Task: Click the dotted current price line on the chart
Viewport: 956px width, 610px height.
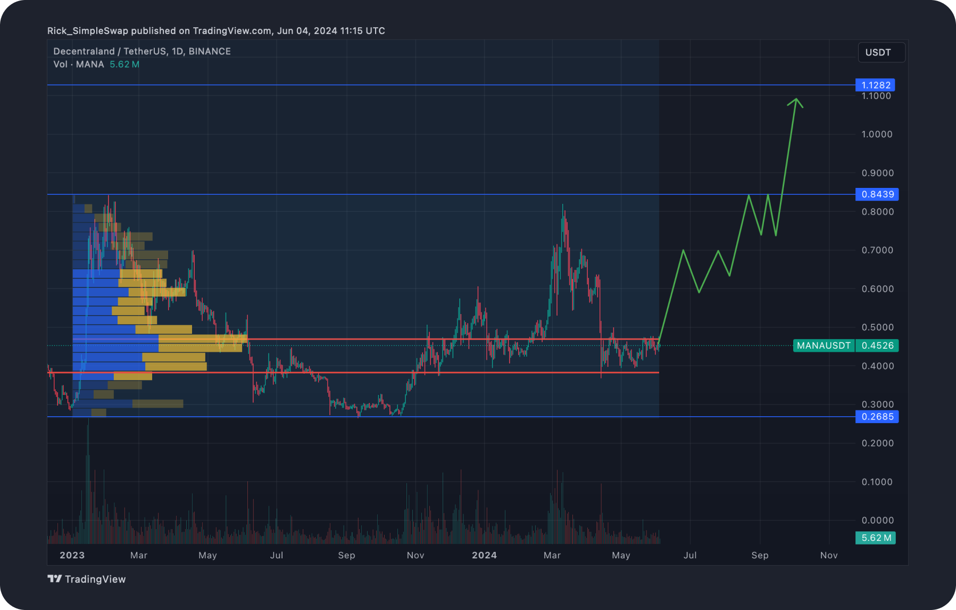Action: coord(372,345)
